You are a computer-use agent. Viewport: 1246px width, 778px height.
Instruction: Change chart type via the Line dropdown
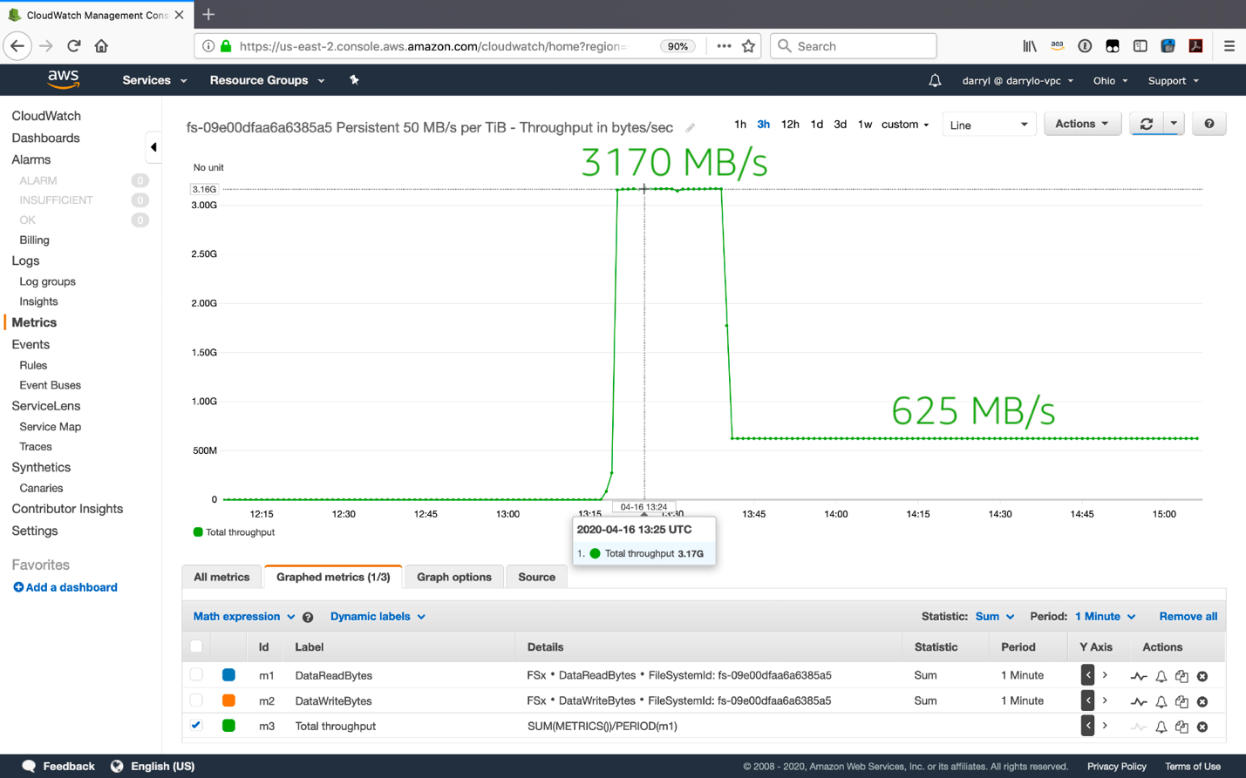point(988,124)
